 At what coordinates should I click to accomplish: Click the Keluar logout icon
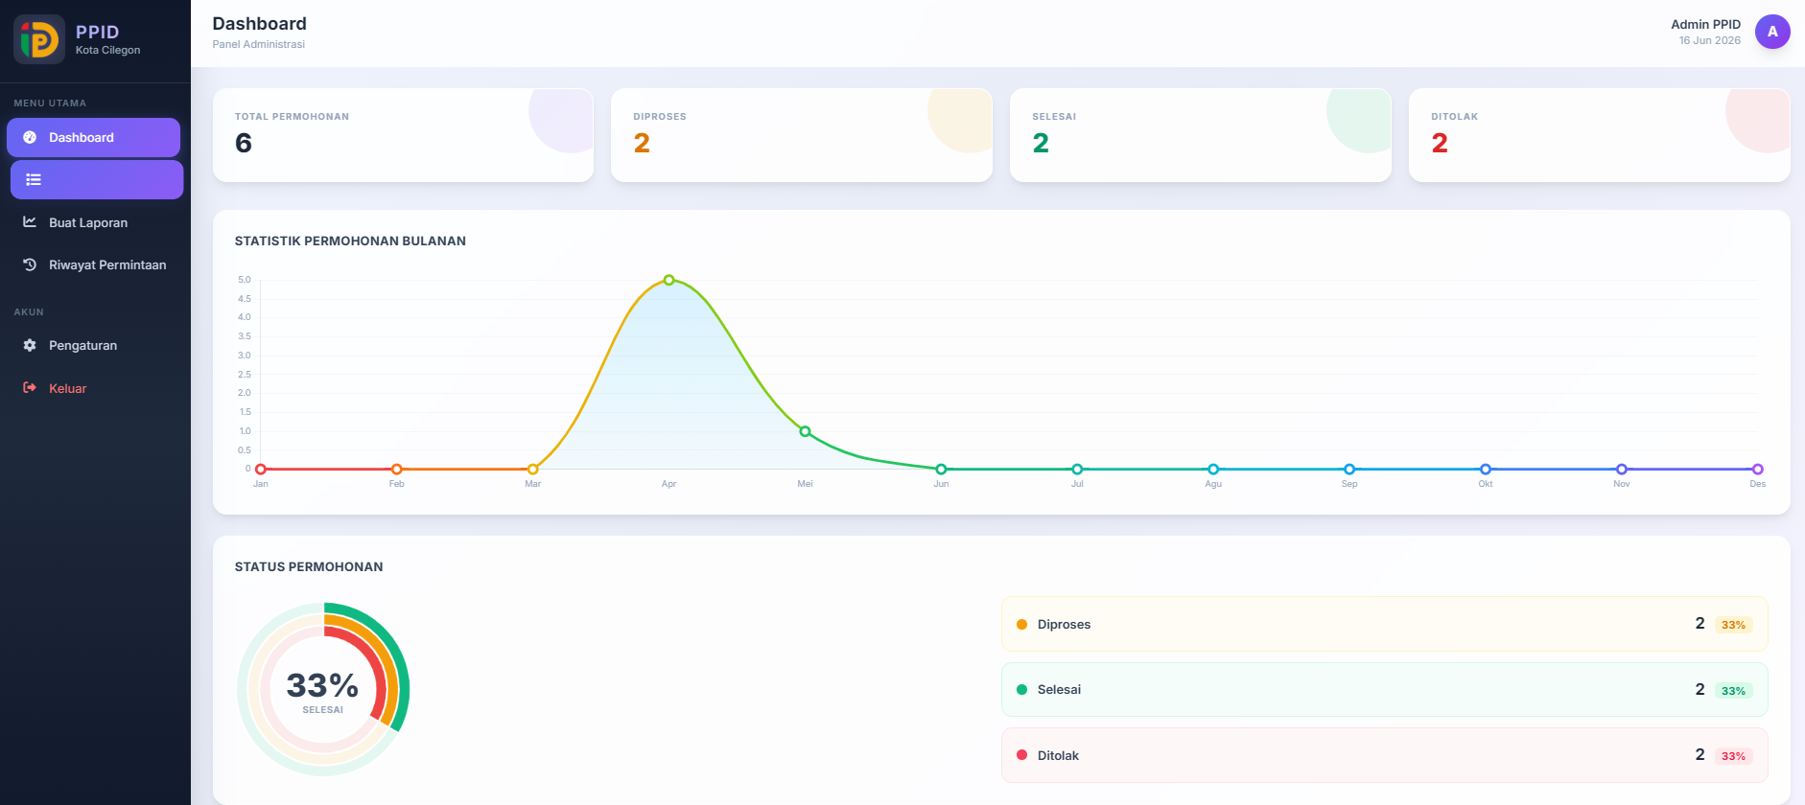(30, 387)
